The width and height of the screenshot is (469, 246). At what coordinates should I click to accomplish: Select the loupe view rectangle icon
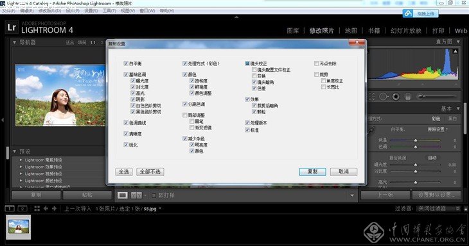coord(122,195)
